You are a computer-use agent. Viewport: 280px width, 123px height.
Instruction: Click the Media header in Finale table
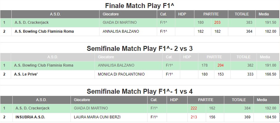point(264,14)
